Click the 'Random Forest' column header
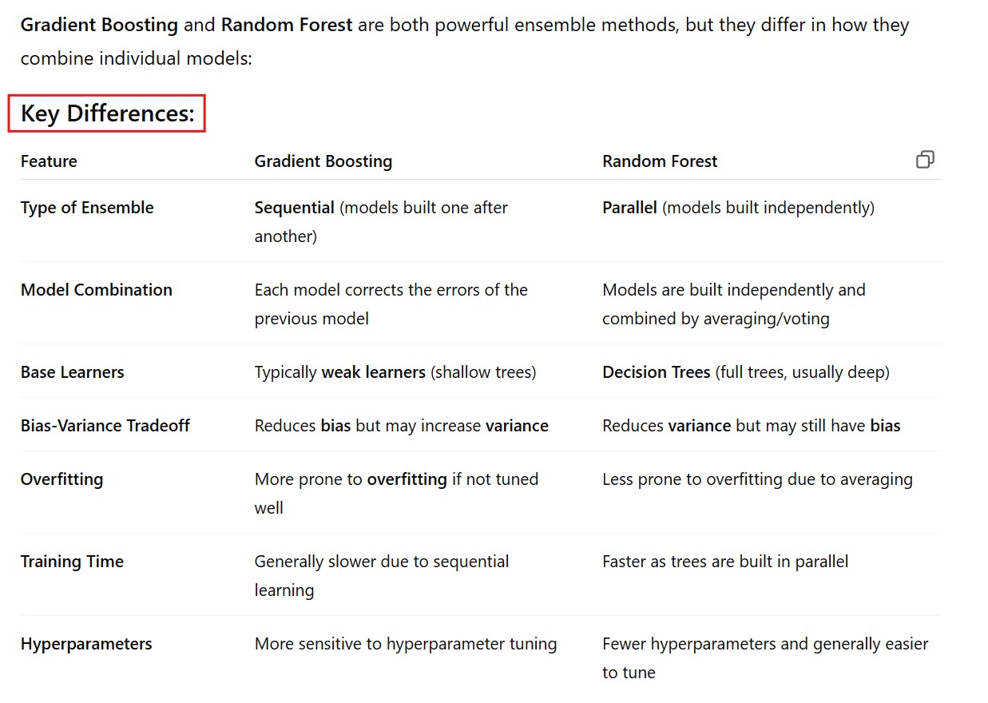This screenshot has width=988, height=703. 659,161
